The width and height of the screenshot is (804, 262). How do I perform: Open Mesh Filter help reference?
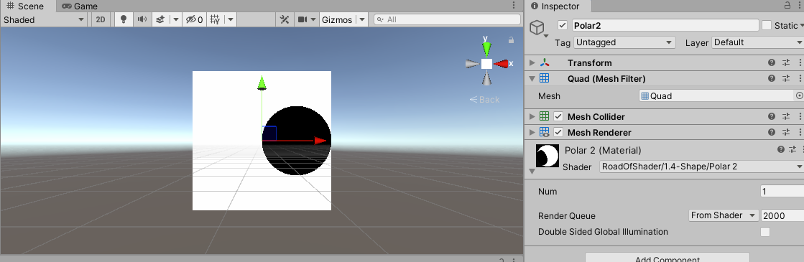(x=772, y=78)
